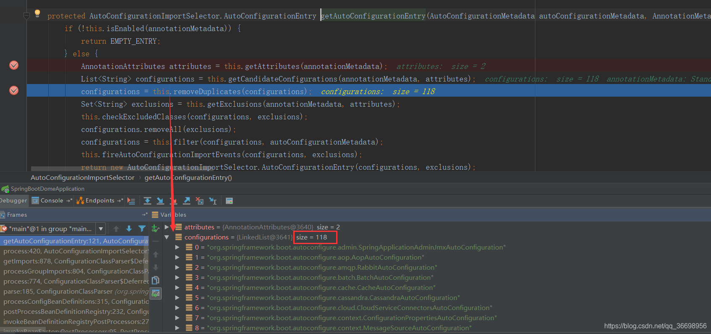Toggle breakpoint on AnnotationAttributes attributes line
Viewport: 711px width, 334px height.
[x=14, y=65]
